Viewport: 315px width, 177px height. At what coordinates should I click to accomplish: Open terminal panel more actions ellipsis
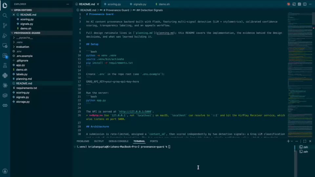pos(297,141)
